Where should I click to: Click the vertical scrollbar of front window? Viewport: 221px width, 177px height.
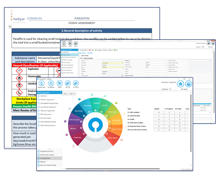tap(191, 123)
